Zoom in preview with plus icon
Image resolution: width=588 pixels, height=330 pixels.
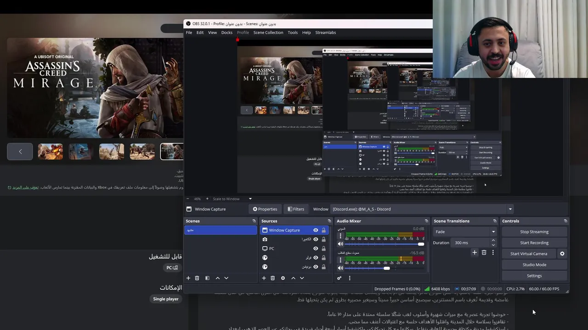[207, 199]
